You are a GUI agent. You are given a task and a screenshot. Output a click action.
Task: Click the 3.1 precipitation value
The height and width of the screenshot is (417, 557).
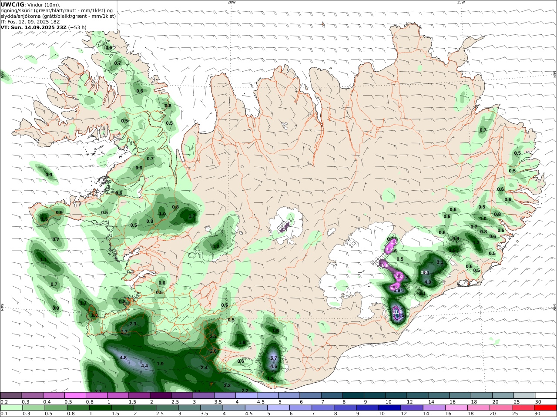pos(440,262)
